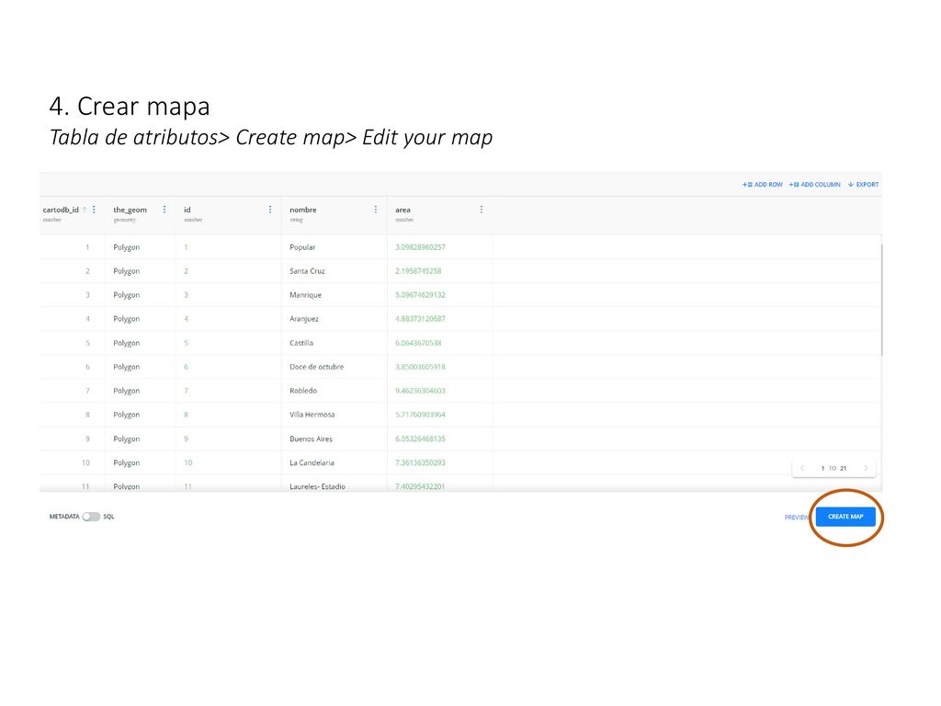Screen dimensions: 941x706
Task: Click area value 5.09674629132
Action: pos(420,295)
